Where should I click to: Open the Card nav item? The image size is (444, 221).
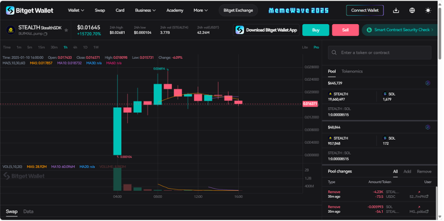tap(120, 11)
